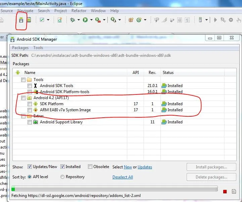This screenshot has width=242, height=202.
Task: Uncheck the Installed show filter
Action: pos(62,166)
